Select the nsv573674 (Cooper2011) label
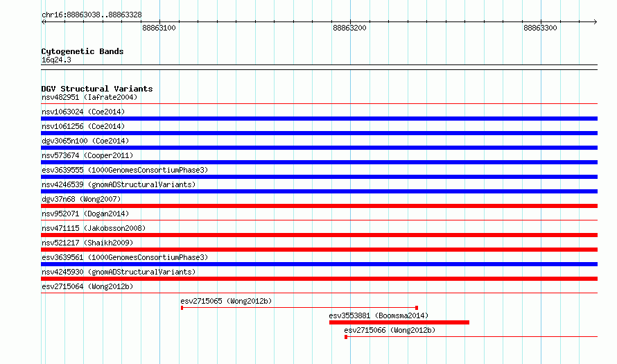The image size is (617, 364). coord(87,155)
